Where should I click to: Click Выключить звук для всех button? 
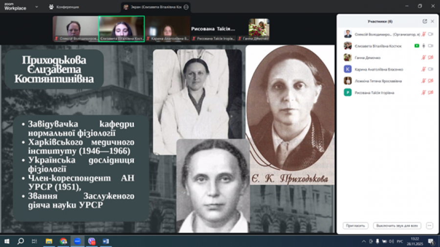pos(397,226)
